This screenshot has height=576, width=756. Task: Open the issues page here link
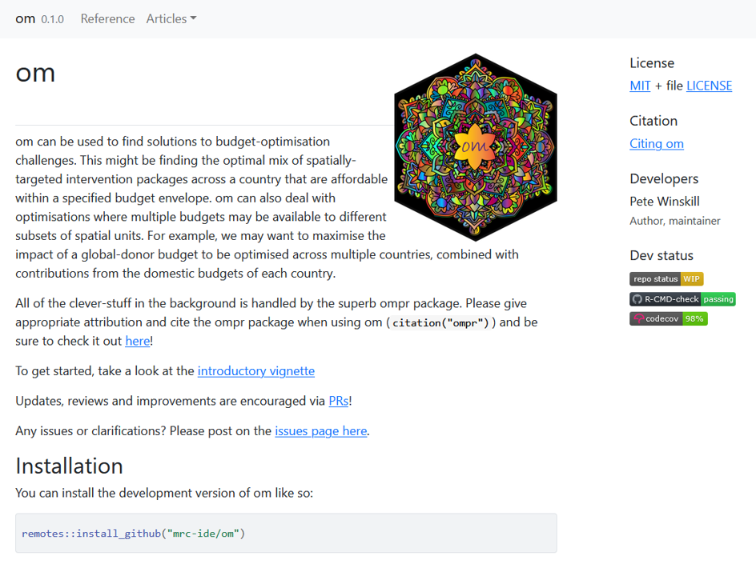(x=320, y=430)
